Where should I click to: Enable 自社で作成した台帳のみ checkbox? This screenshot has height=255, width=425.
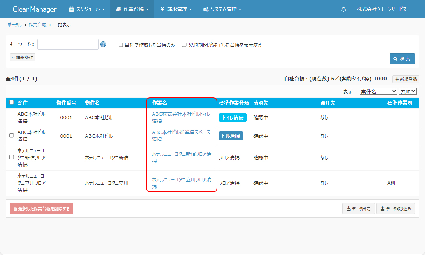pos(121,45)
